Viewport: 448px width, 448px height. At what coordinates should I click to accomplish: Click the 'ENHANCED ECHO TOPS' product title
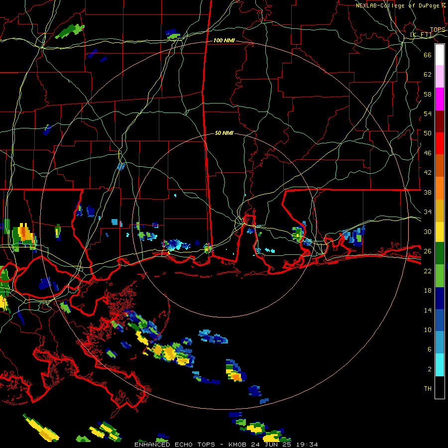coord(175,445)
